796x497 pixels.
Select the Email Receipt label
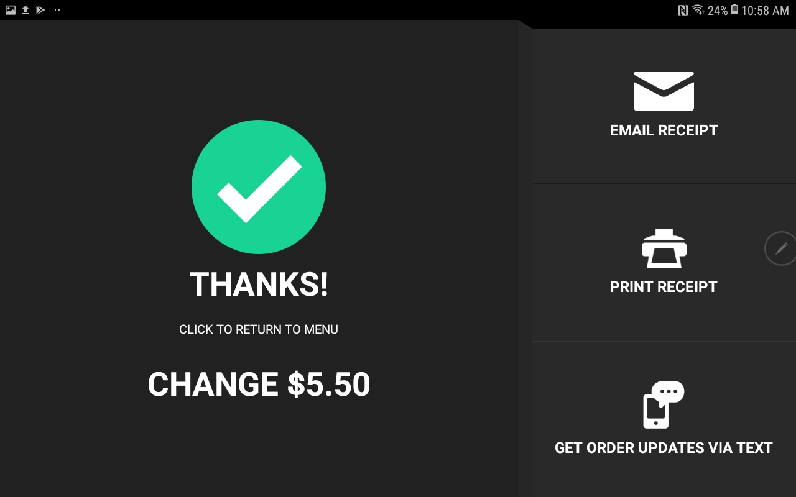pyautogui.click(x=664, y=130)
